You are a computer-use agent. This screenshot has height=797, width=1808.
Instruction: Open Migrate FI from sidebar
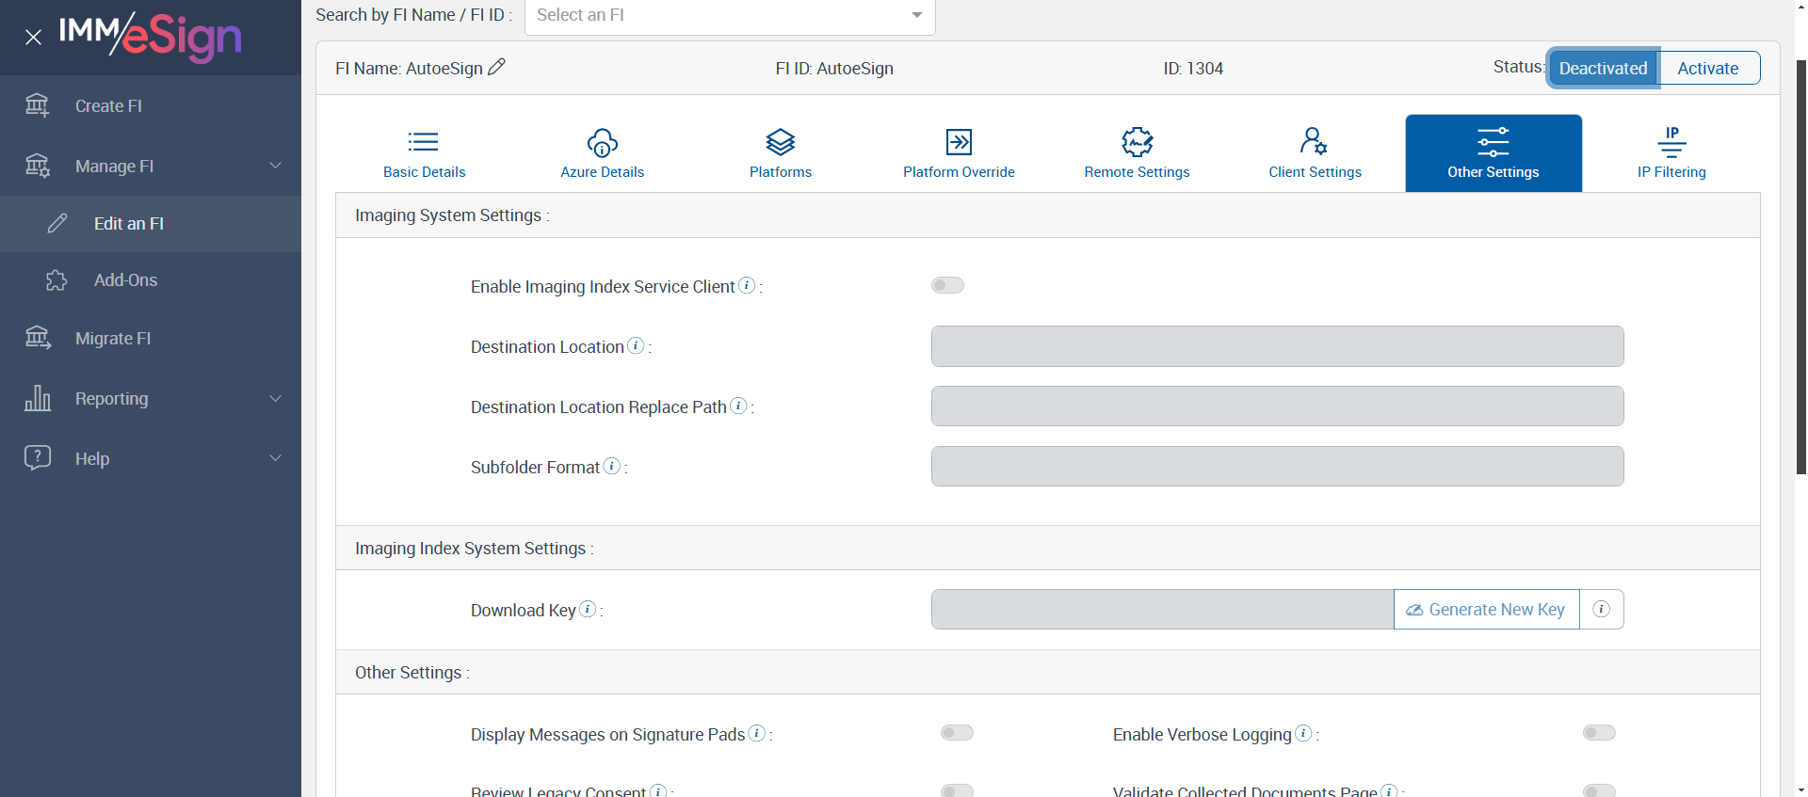pyautogui.click(x=151, y=338)
